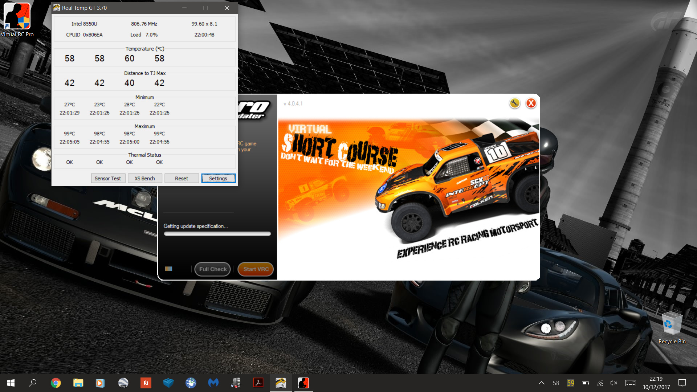The image size is (697, 392).
Task: Open the Windows Start menu
Action: click(11, 383)
